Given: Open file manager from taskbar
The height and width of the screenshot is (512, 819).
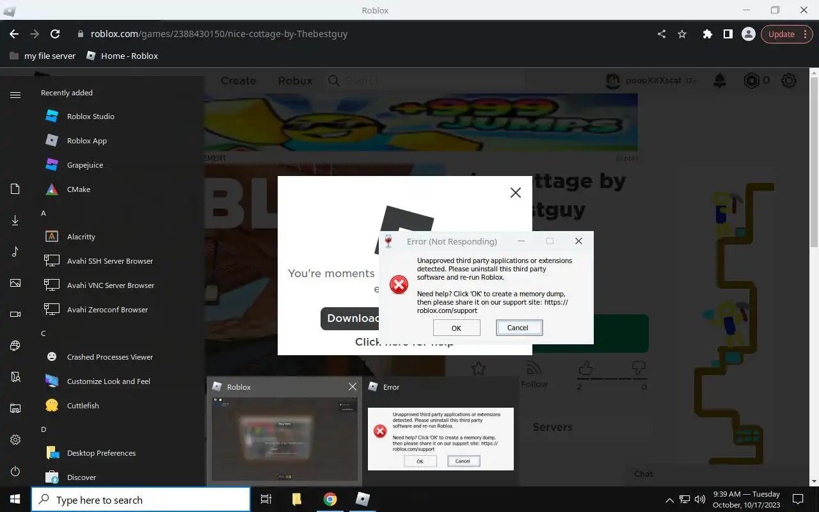Looking at the screenshot, I should [297, 499].
